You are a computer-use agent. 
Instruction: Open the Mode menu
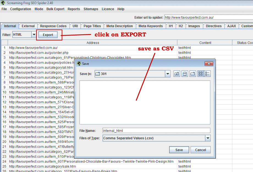[39, 9]
